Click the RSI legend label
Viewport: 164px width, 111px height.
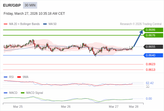pyautogui.click(x=11, y=77)
